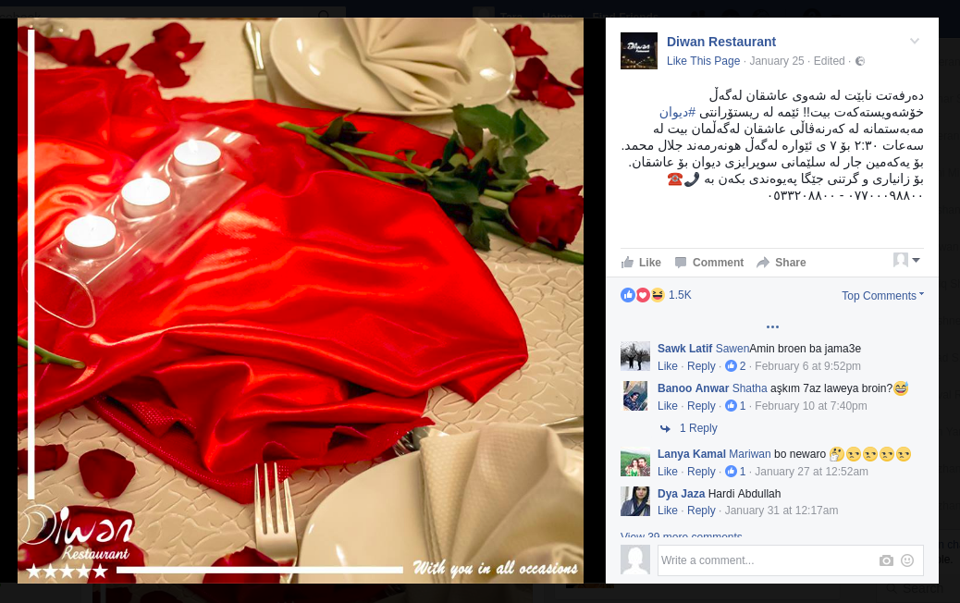This screenshot has height=603, width=960.
Task: Click the three dots to load previous comments
Action: click(x=772, y=326)
